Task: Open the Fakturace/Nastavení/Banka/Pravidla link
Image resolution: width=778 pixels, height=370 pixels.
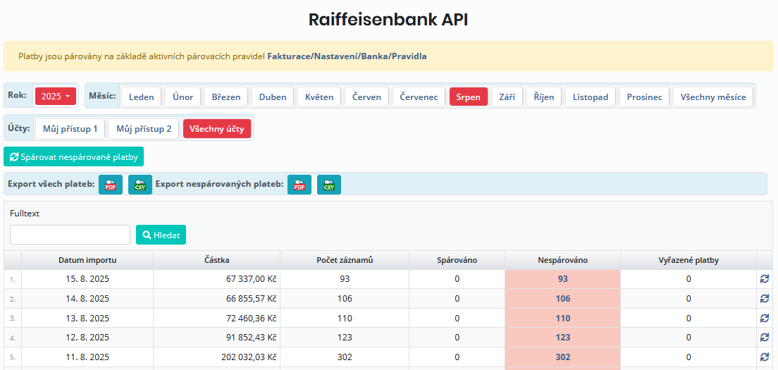Action: (347, 56)
